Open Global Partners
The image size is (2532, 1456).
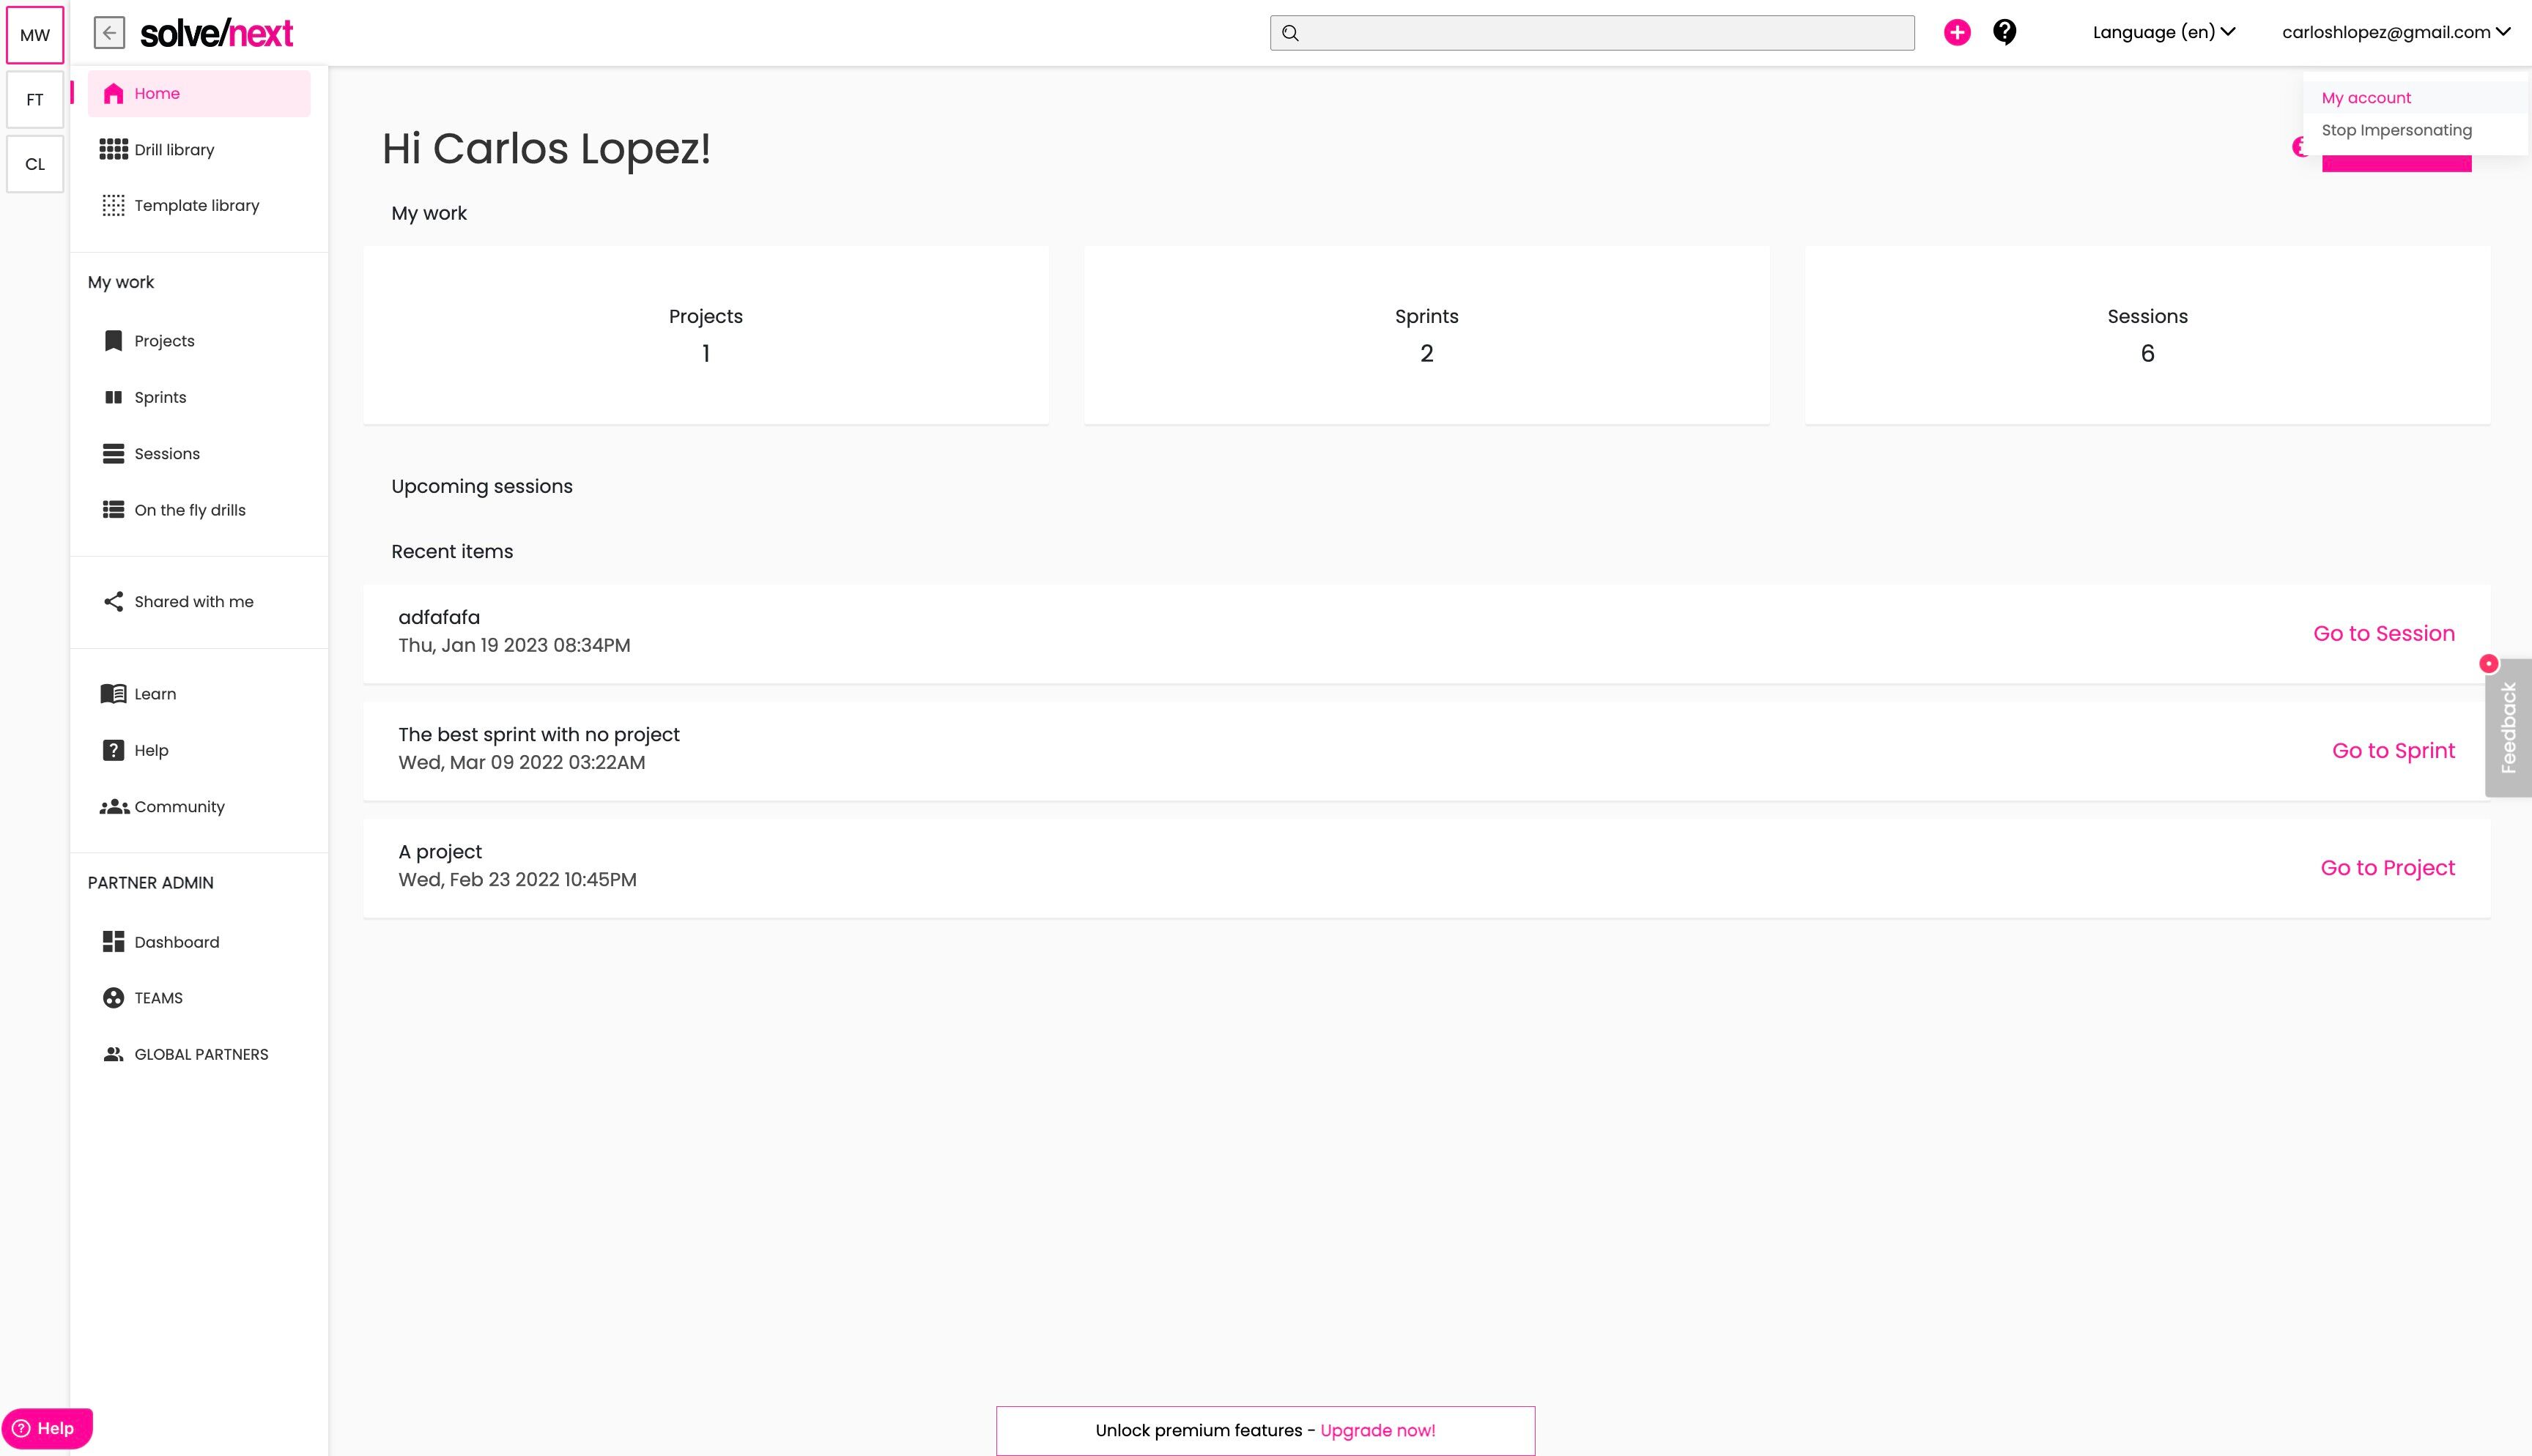click(x=201, y=1053)
